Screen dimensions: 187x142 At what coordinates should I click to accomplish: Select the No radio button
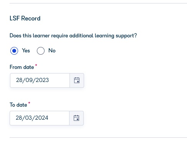(41, 51)
